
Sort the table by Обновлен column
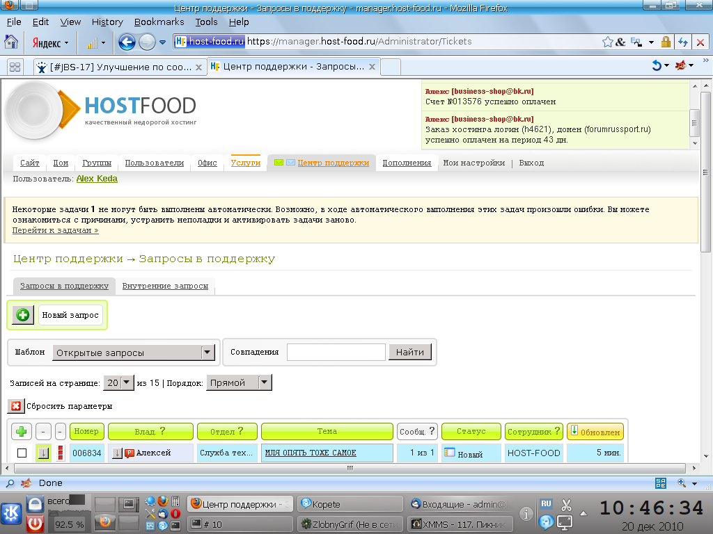pos(595,431)
